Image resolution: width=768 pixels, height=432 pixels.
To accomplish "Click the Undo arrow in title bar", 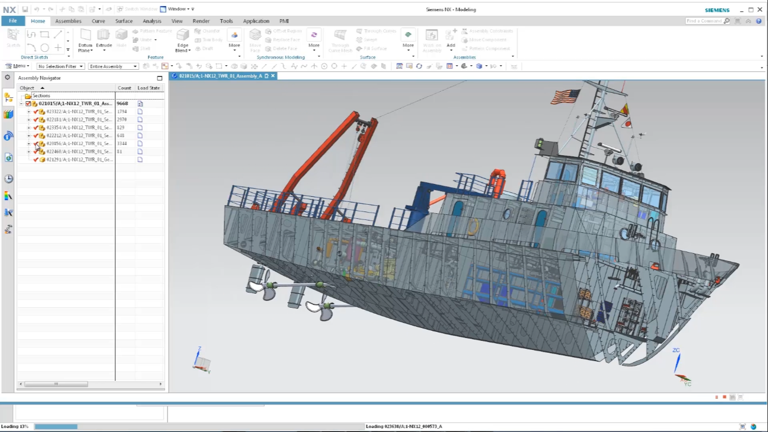I will click(37, 10).
